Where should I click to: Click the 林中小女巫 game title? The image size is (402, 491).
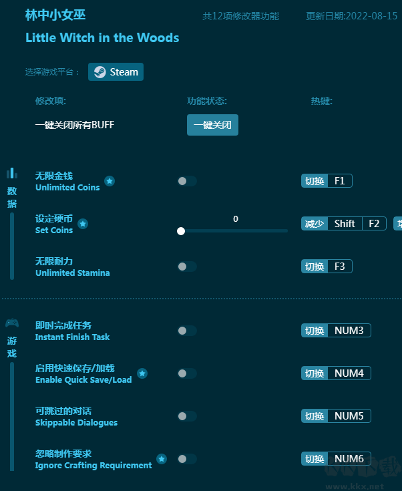pyautogui.click(x=55, y=15)
